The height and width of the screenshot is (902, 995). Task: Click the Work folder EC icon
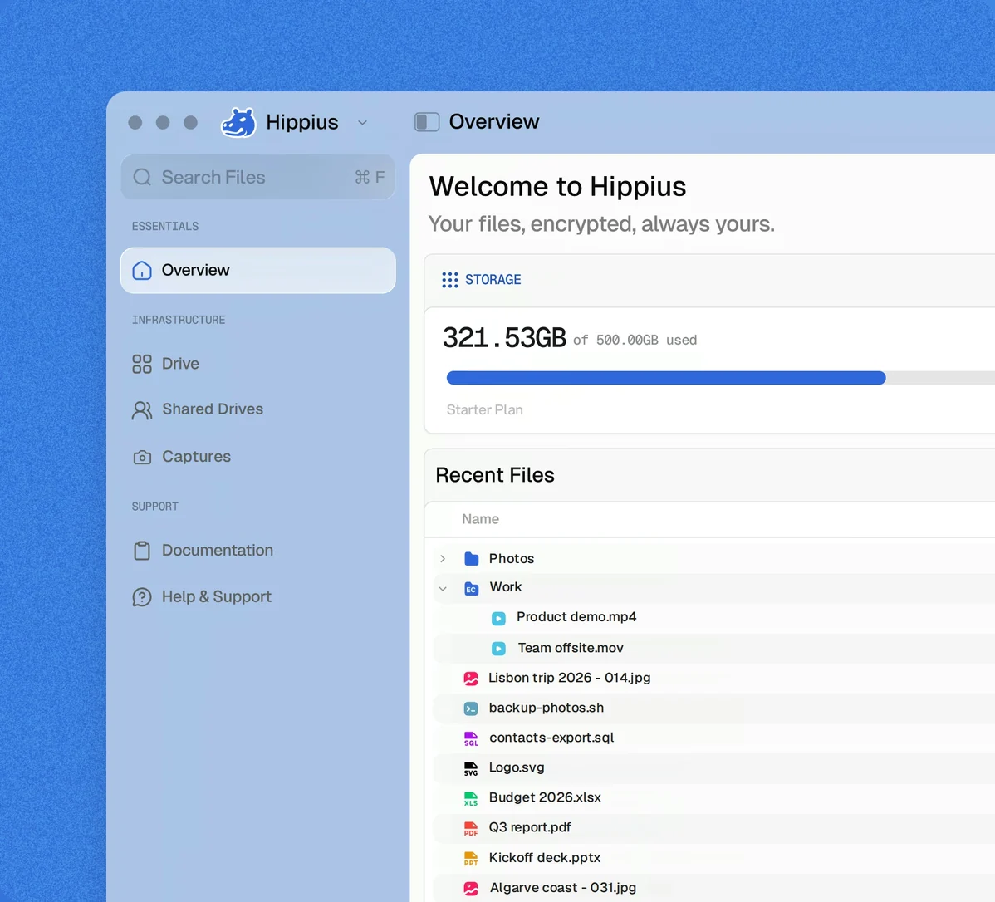472,588
